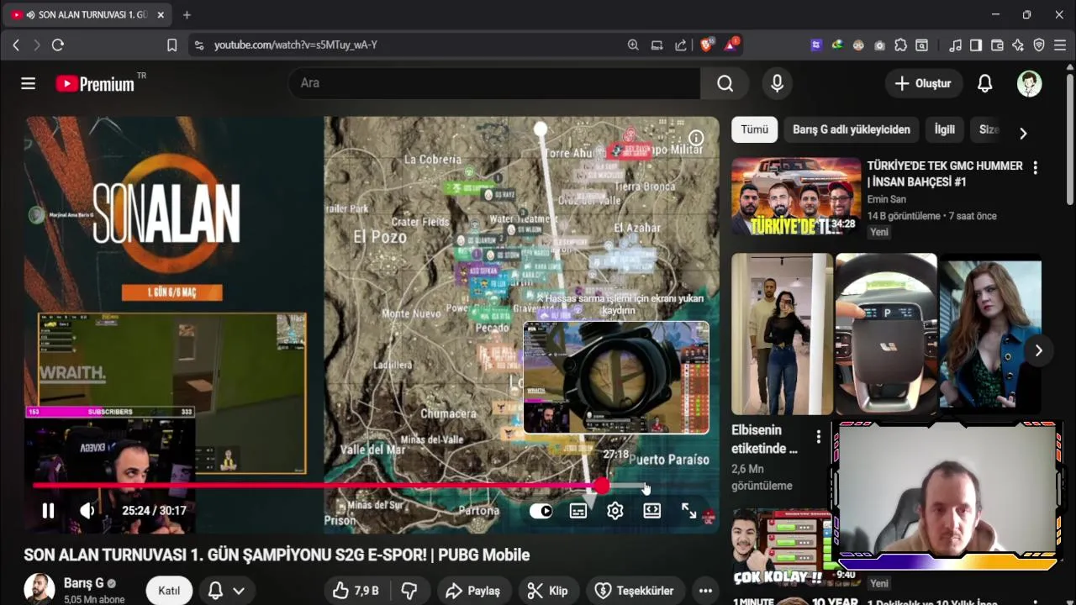
Task: Switch to theater mode
Action: click(652, 511)
